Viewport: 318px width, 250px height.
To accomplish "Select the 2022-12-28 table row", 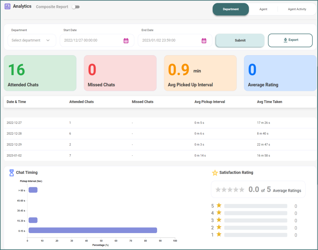I will [x=160, y=134].
